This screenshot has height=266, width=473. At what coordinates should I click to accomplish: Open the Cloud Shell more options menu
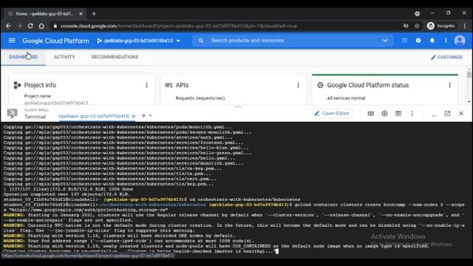click(x=412, y=114)
